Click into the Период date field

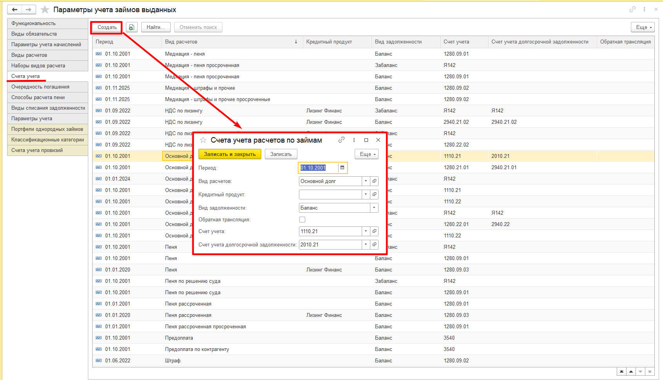point(318,168)
